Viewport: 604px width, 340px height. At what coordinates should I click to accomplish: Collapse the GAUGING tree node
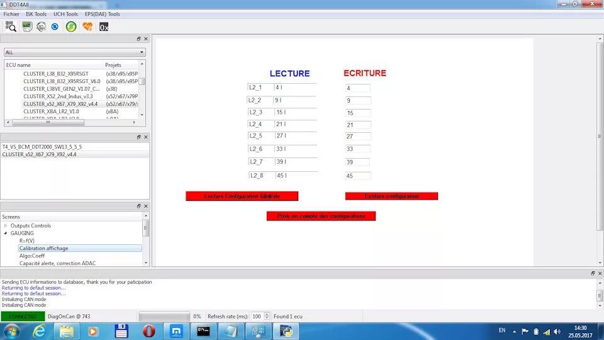tap(6, 233)
